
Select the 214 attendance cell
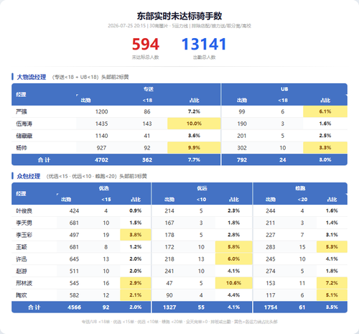(169, 211)
